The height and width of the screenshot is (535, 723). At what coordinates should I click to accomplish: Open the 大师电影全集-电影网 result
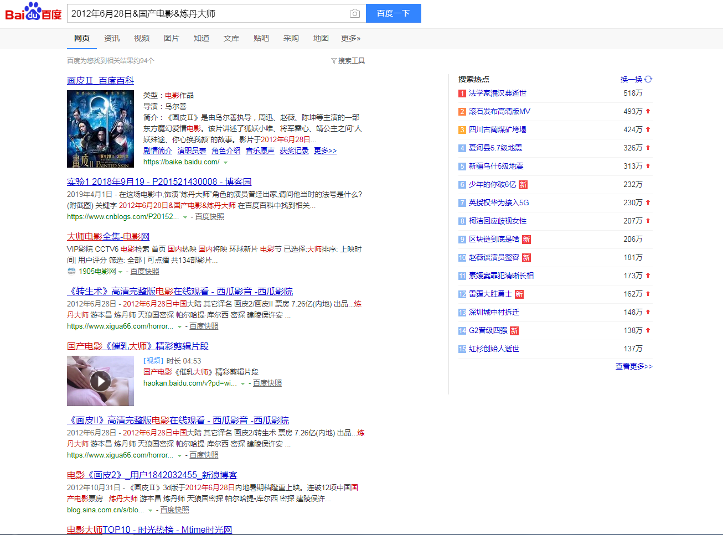[109, 237]
